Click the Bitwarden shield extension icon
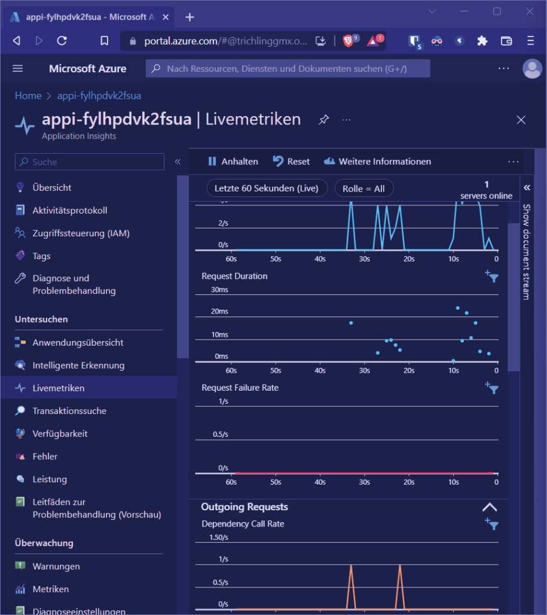This screenshot has height=615, width=547. coord(414,41)
